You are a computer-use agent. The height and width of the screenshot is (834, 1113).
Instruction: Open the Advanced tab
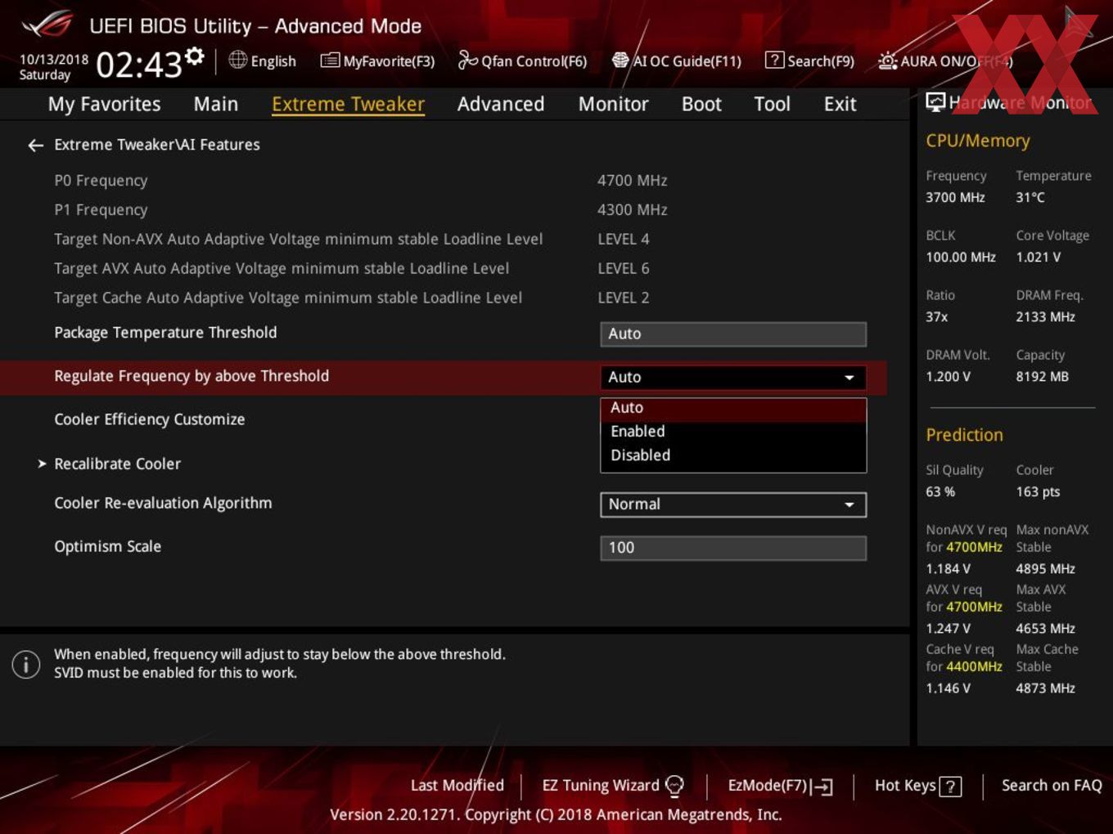click(501, 105)
